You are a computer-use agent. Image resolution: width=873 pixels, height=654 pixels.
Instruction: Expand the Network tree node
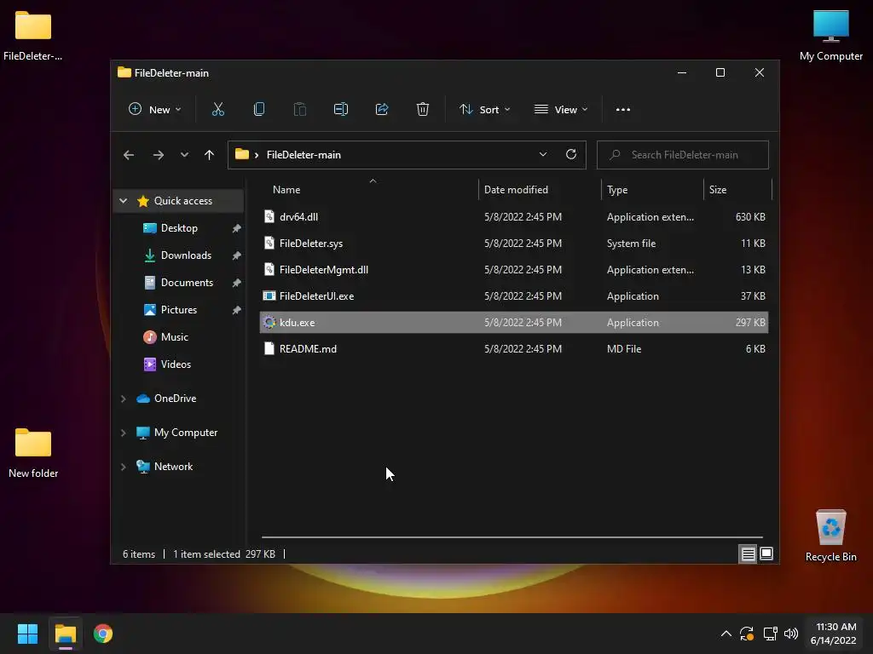124,467
